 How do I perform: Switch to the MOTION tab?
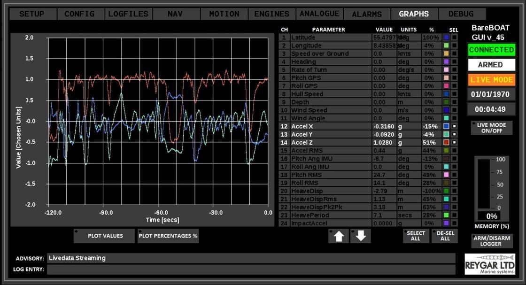(x=224, y=14)
